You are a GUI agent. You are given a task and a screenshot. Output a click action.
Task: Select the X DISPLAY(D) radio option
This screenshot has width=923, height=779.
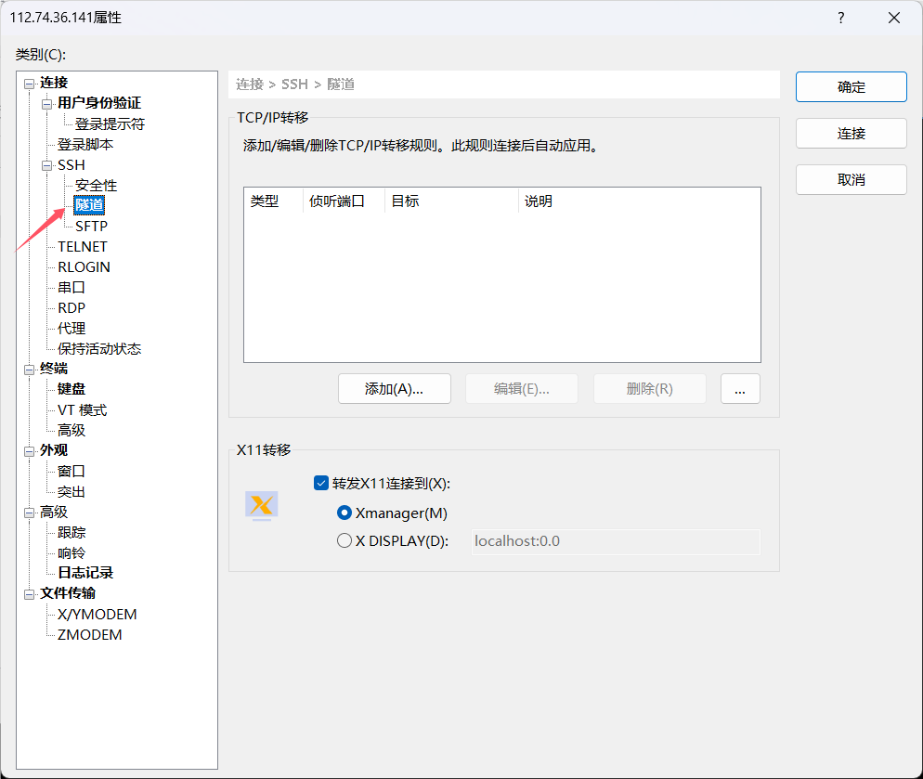pos(344,540)
